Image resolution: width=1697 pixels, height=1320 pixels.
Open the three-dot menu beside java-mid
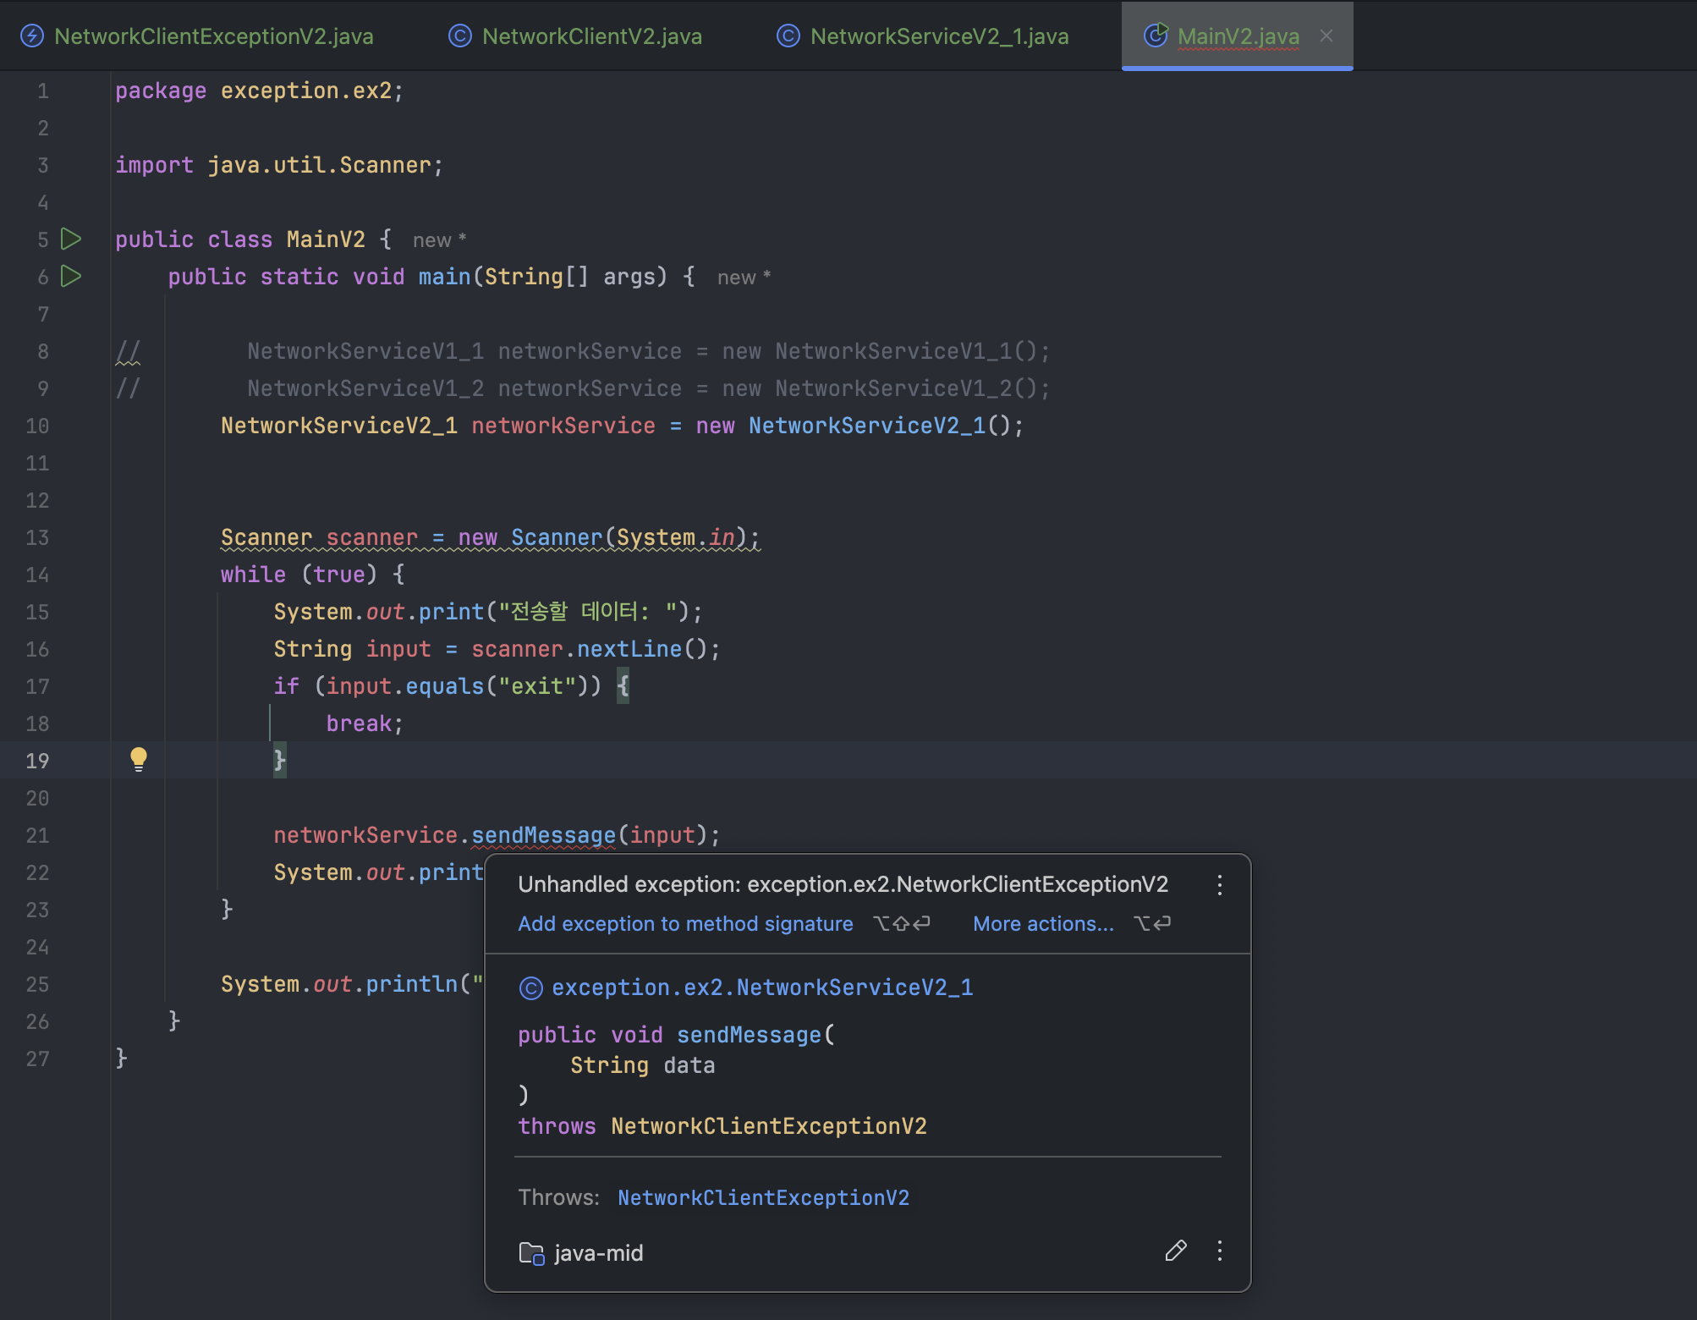point(1219,1251)
